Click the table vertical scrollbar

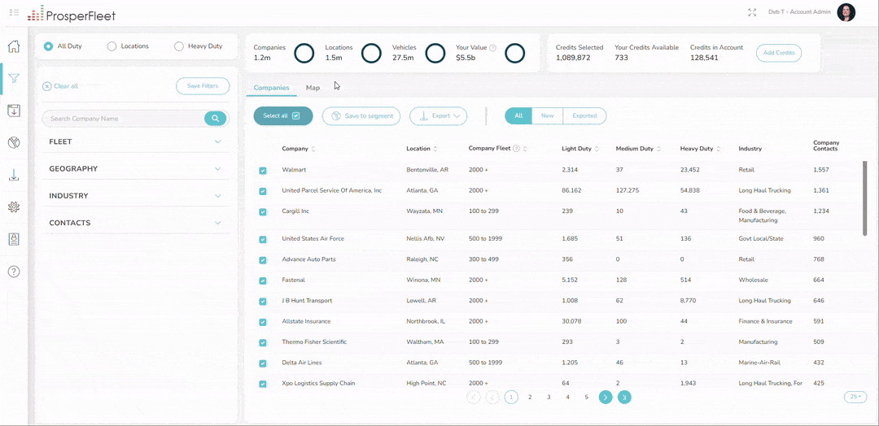[865, 198]
